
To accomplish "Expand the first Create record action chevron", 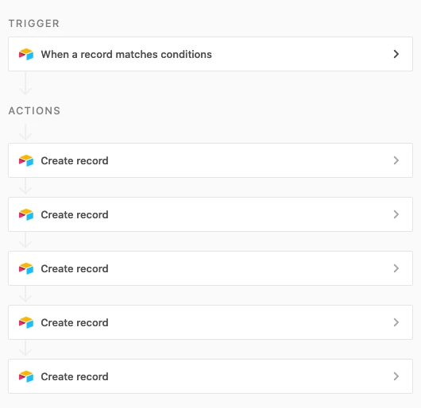I will click(x=396, y=160).
